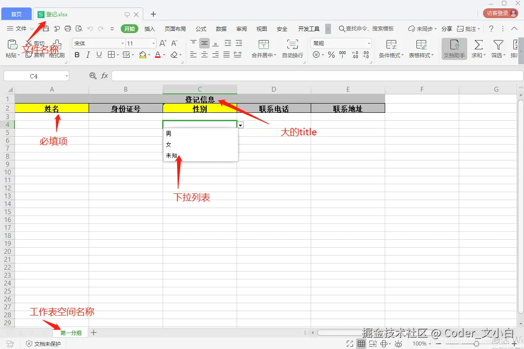Apply thousands separator format

point(342,55)
